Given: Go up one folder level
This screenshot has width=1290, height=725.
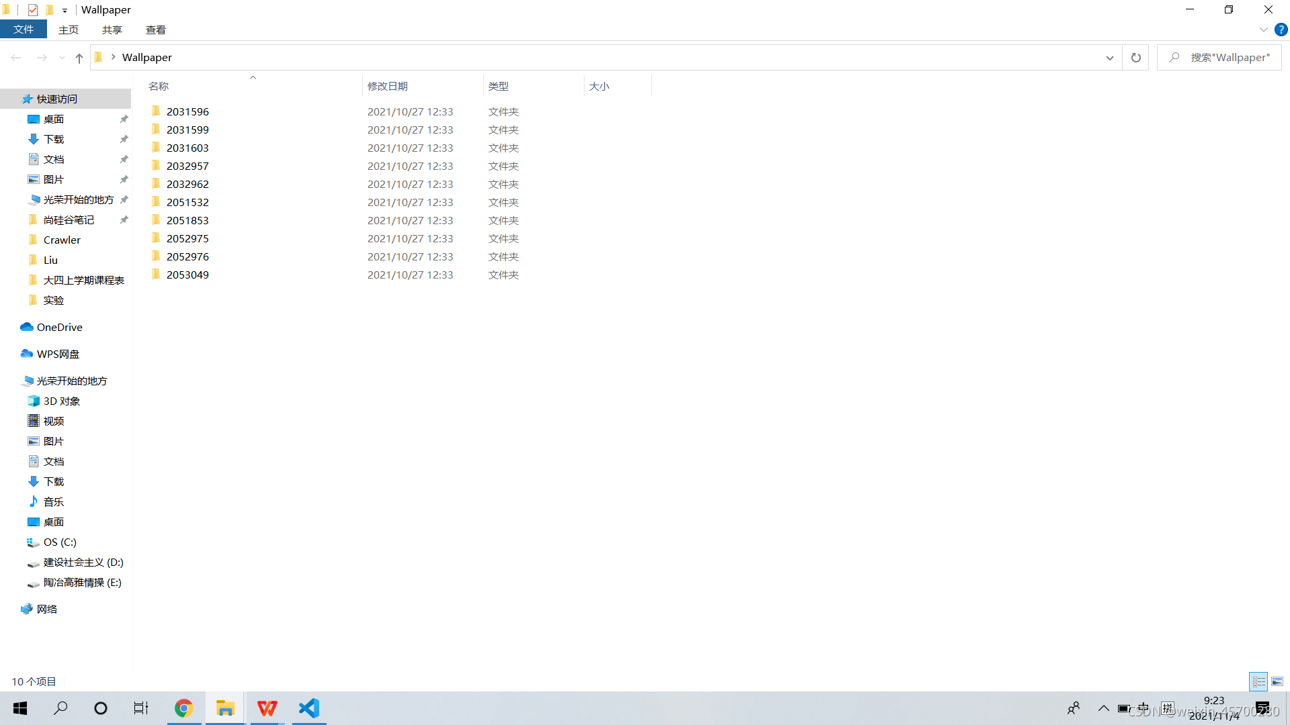Looking at the screenshot, I should (79, 58).
